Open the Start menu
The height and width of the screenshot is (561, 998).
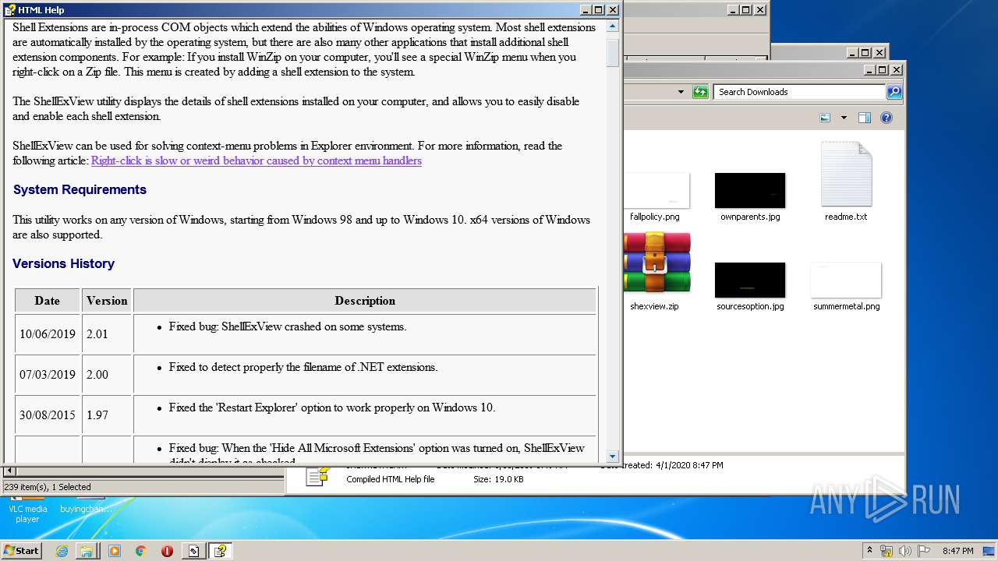coord(21,551)
